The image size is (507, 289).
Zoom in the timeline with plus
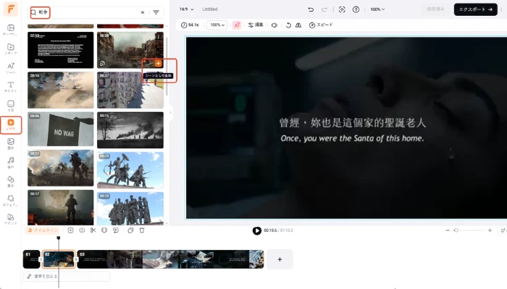click(490, 230)
